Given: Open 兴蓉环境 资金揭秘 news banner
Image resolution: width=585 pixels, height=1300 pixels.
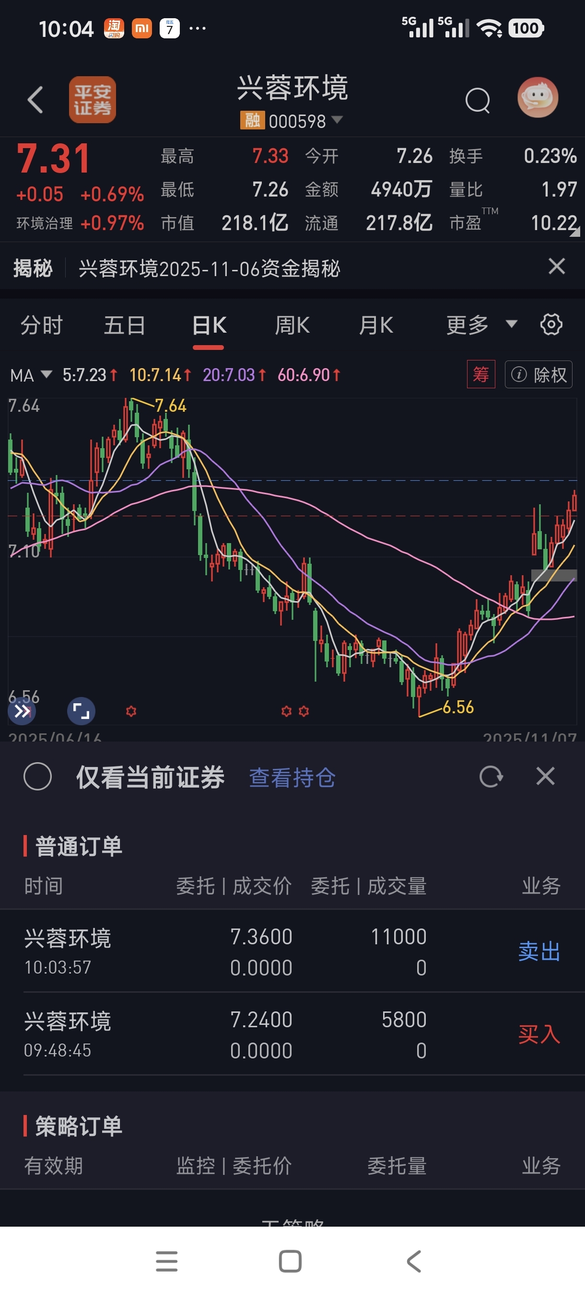Looking at the screenshot, I should point(210,268).
